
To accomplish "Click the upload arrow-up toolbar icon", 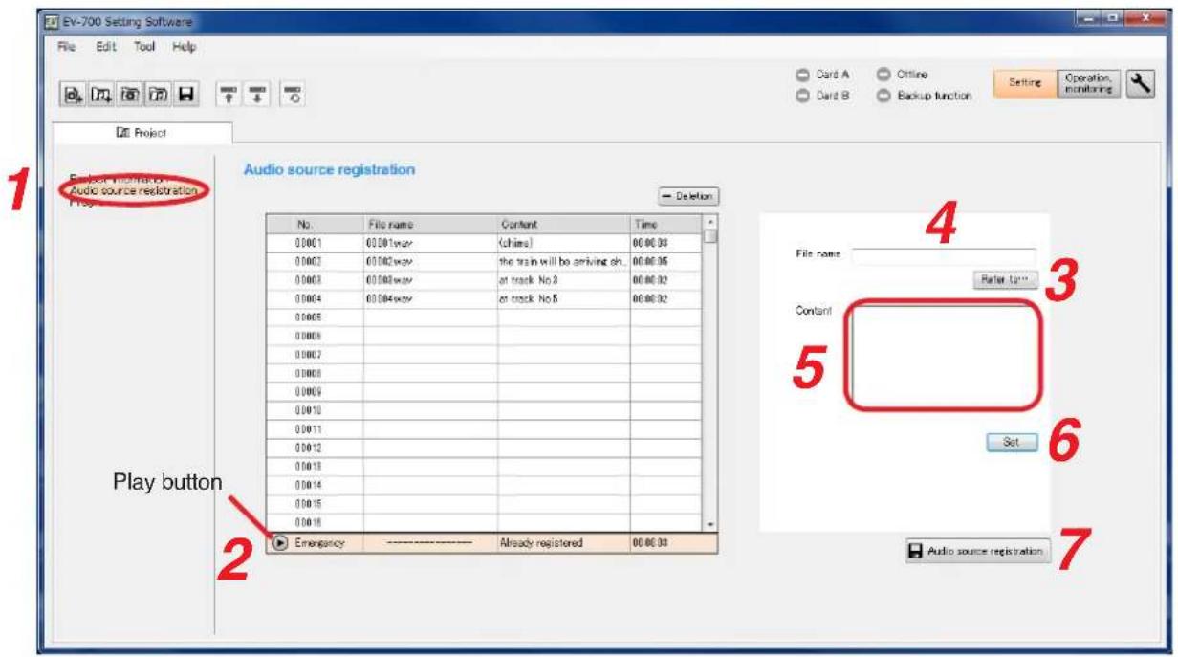I will pyautogui.click(x=229, y=95).
